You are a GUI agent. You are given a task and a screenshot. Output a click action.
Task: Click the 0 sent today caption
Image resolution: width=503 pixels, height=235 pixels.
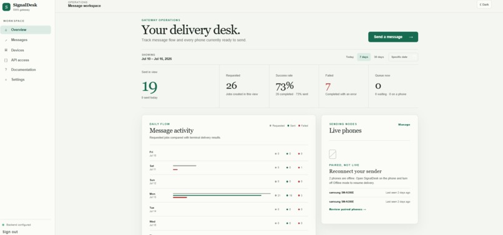pyautogui.click(x=150, y=97)
